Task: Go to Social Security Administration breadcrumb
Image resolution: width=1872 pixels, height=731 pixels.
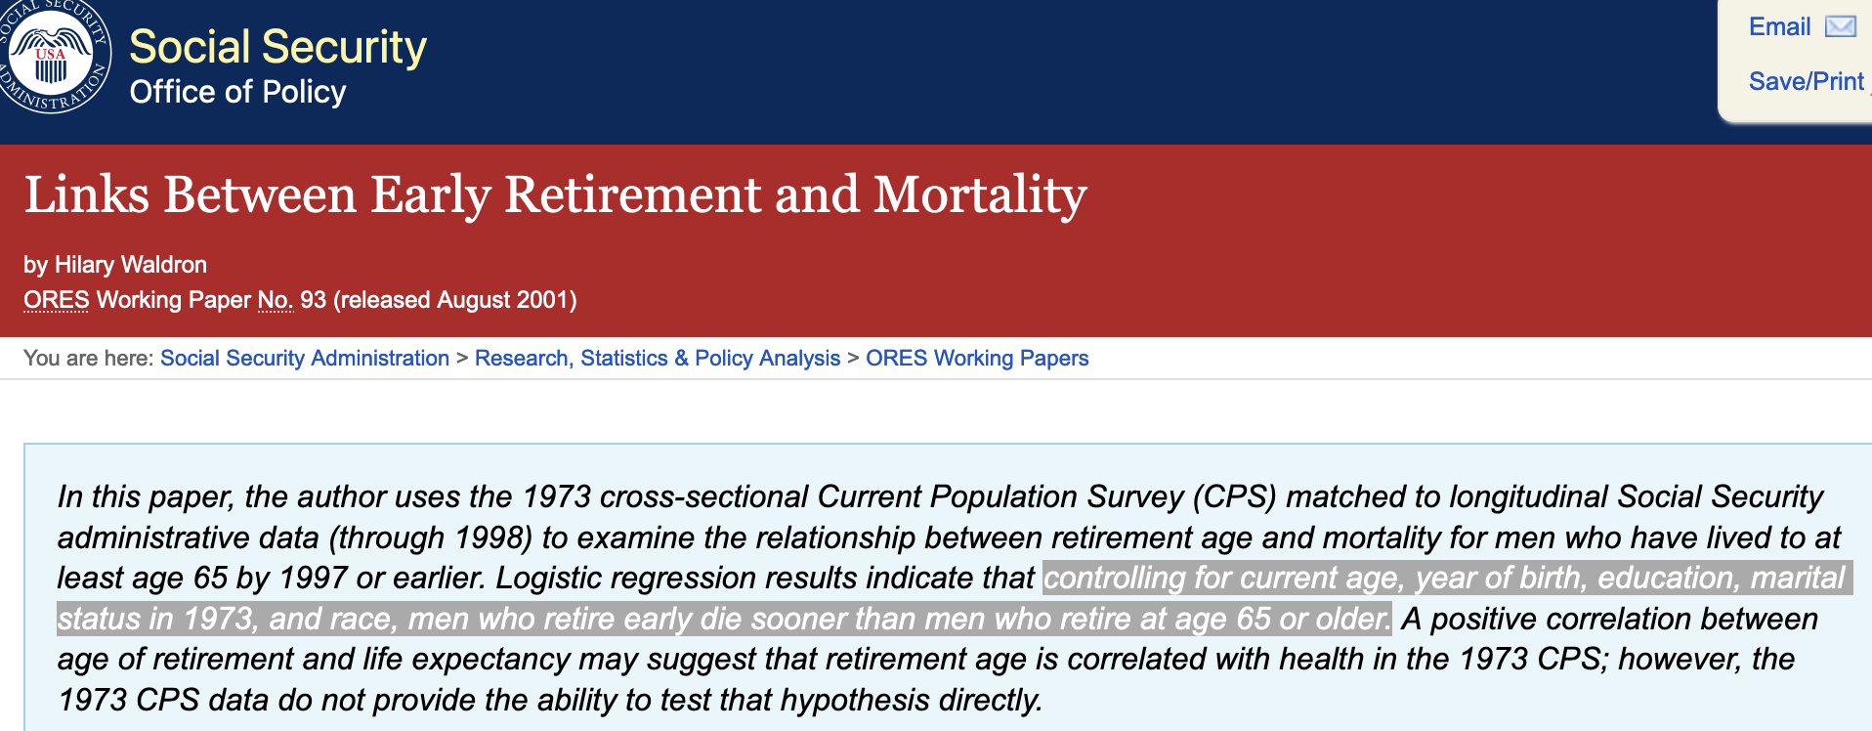Action: tap(304, 359)
